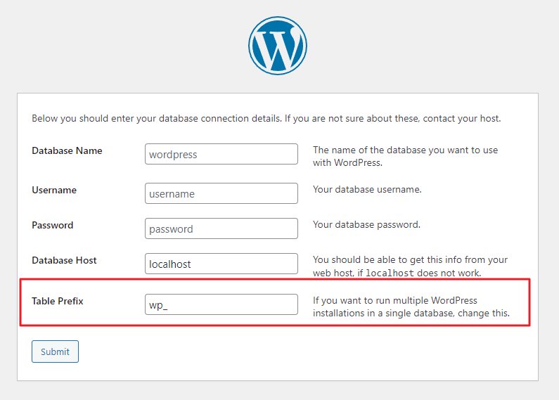Click the 'localhost does not work' hint
559x400 pixels.
pos(411,266)
